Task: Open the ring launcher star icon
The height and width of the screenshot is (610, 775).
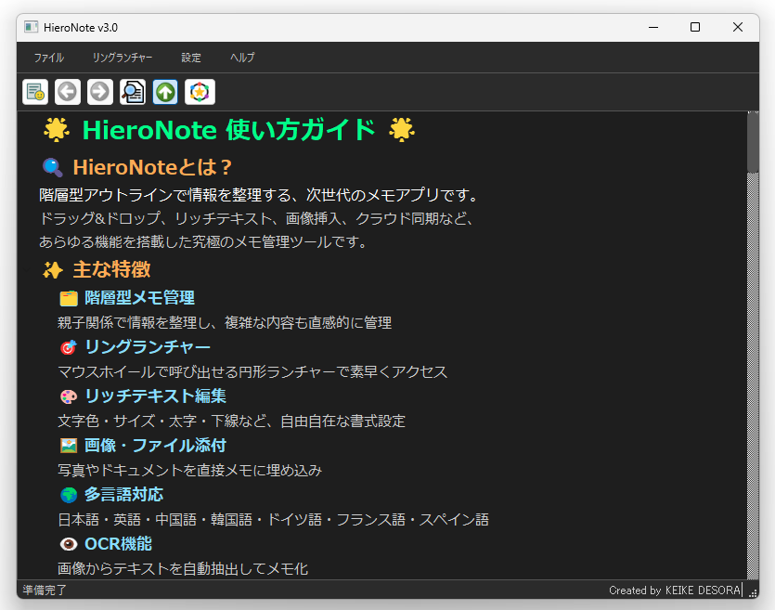Action: (x=198, y=92)
